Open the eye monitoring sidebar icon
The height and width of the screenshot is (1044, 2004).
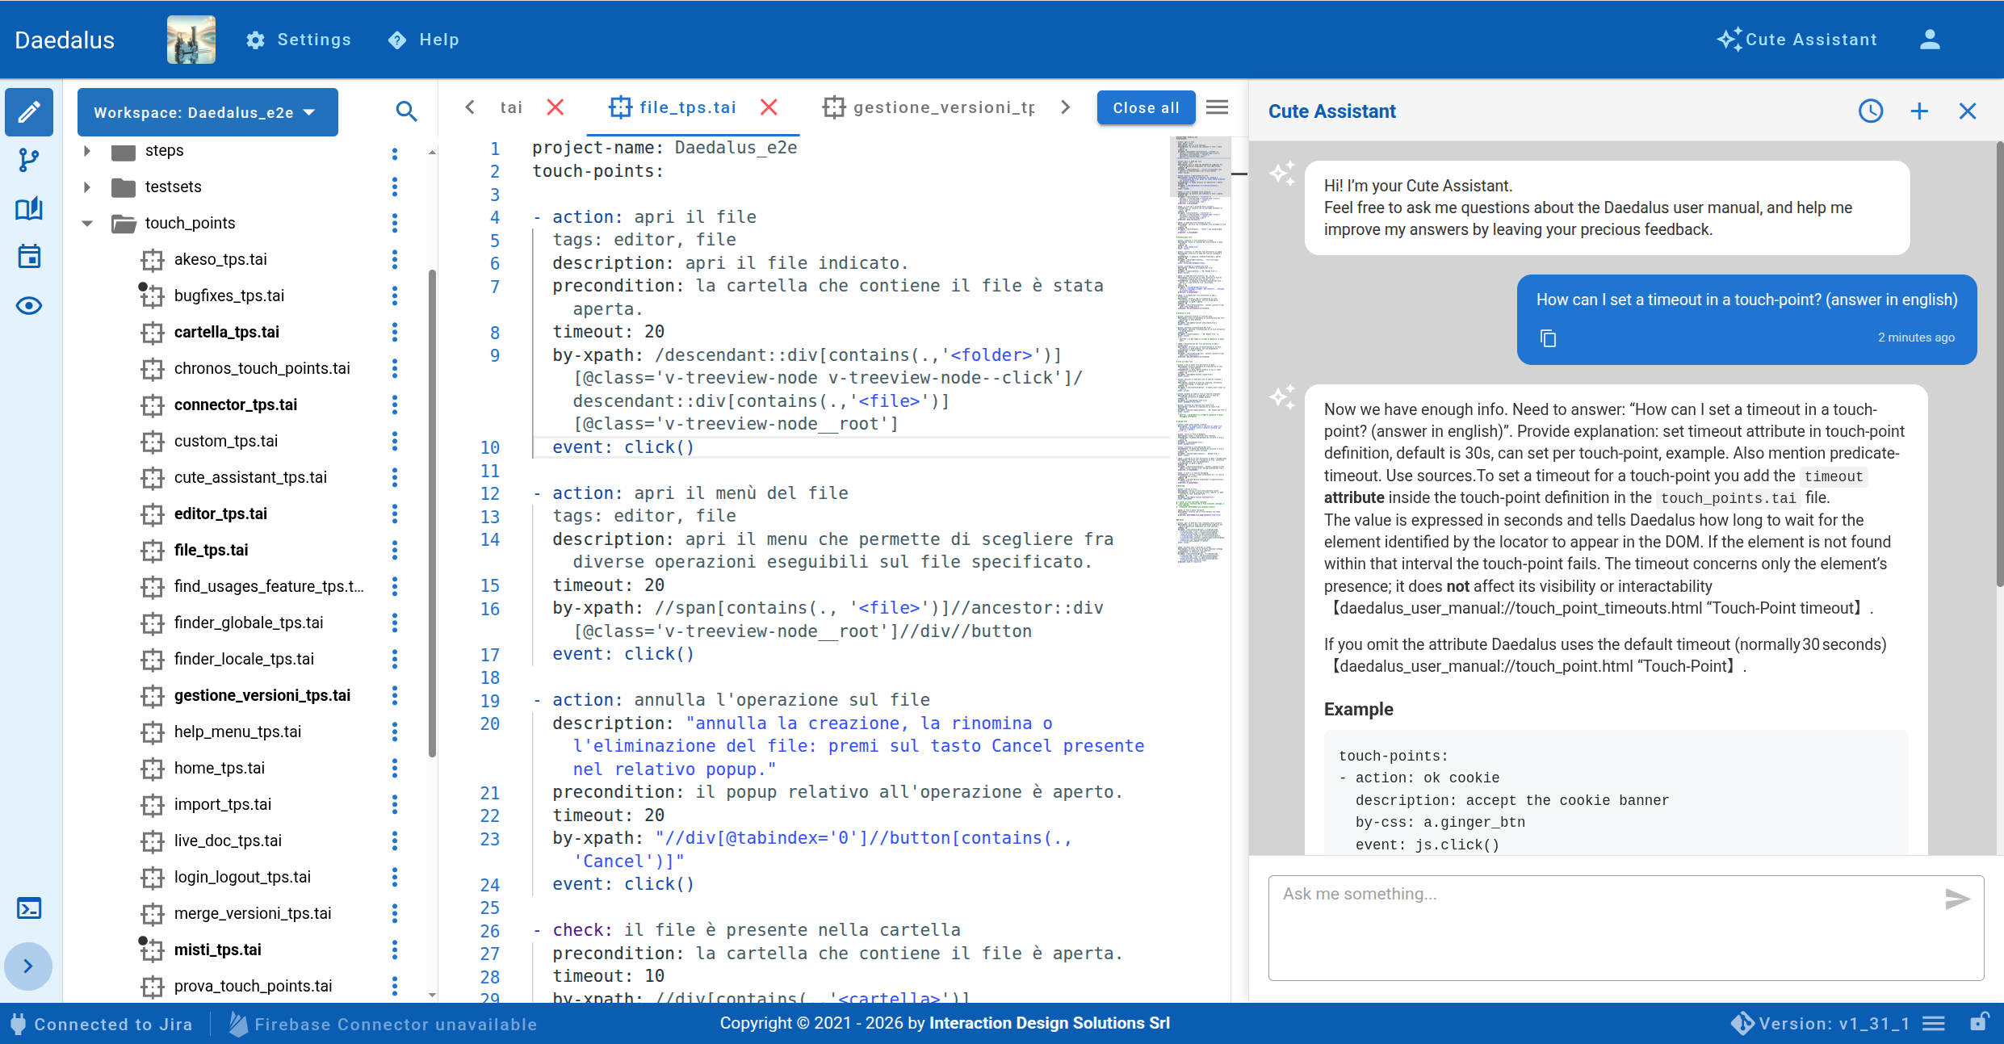29,305
